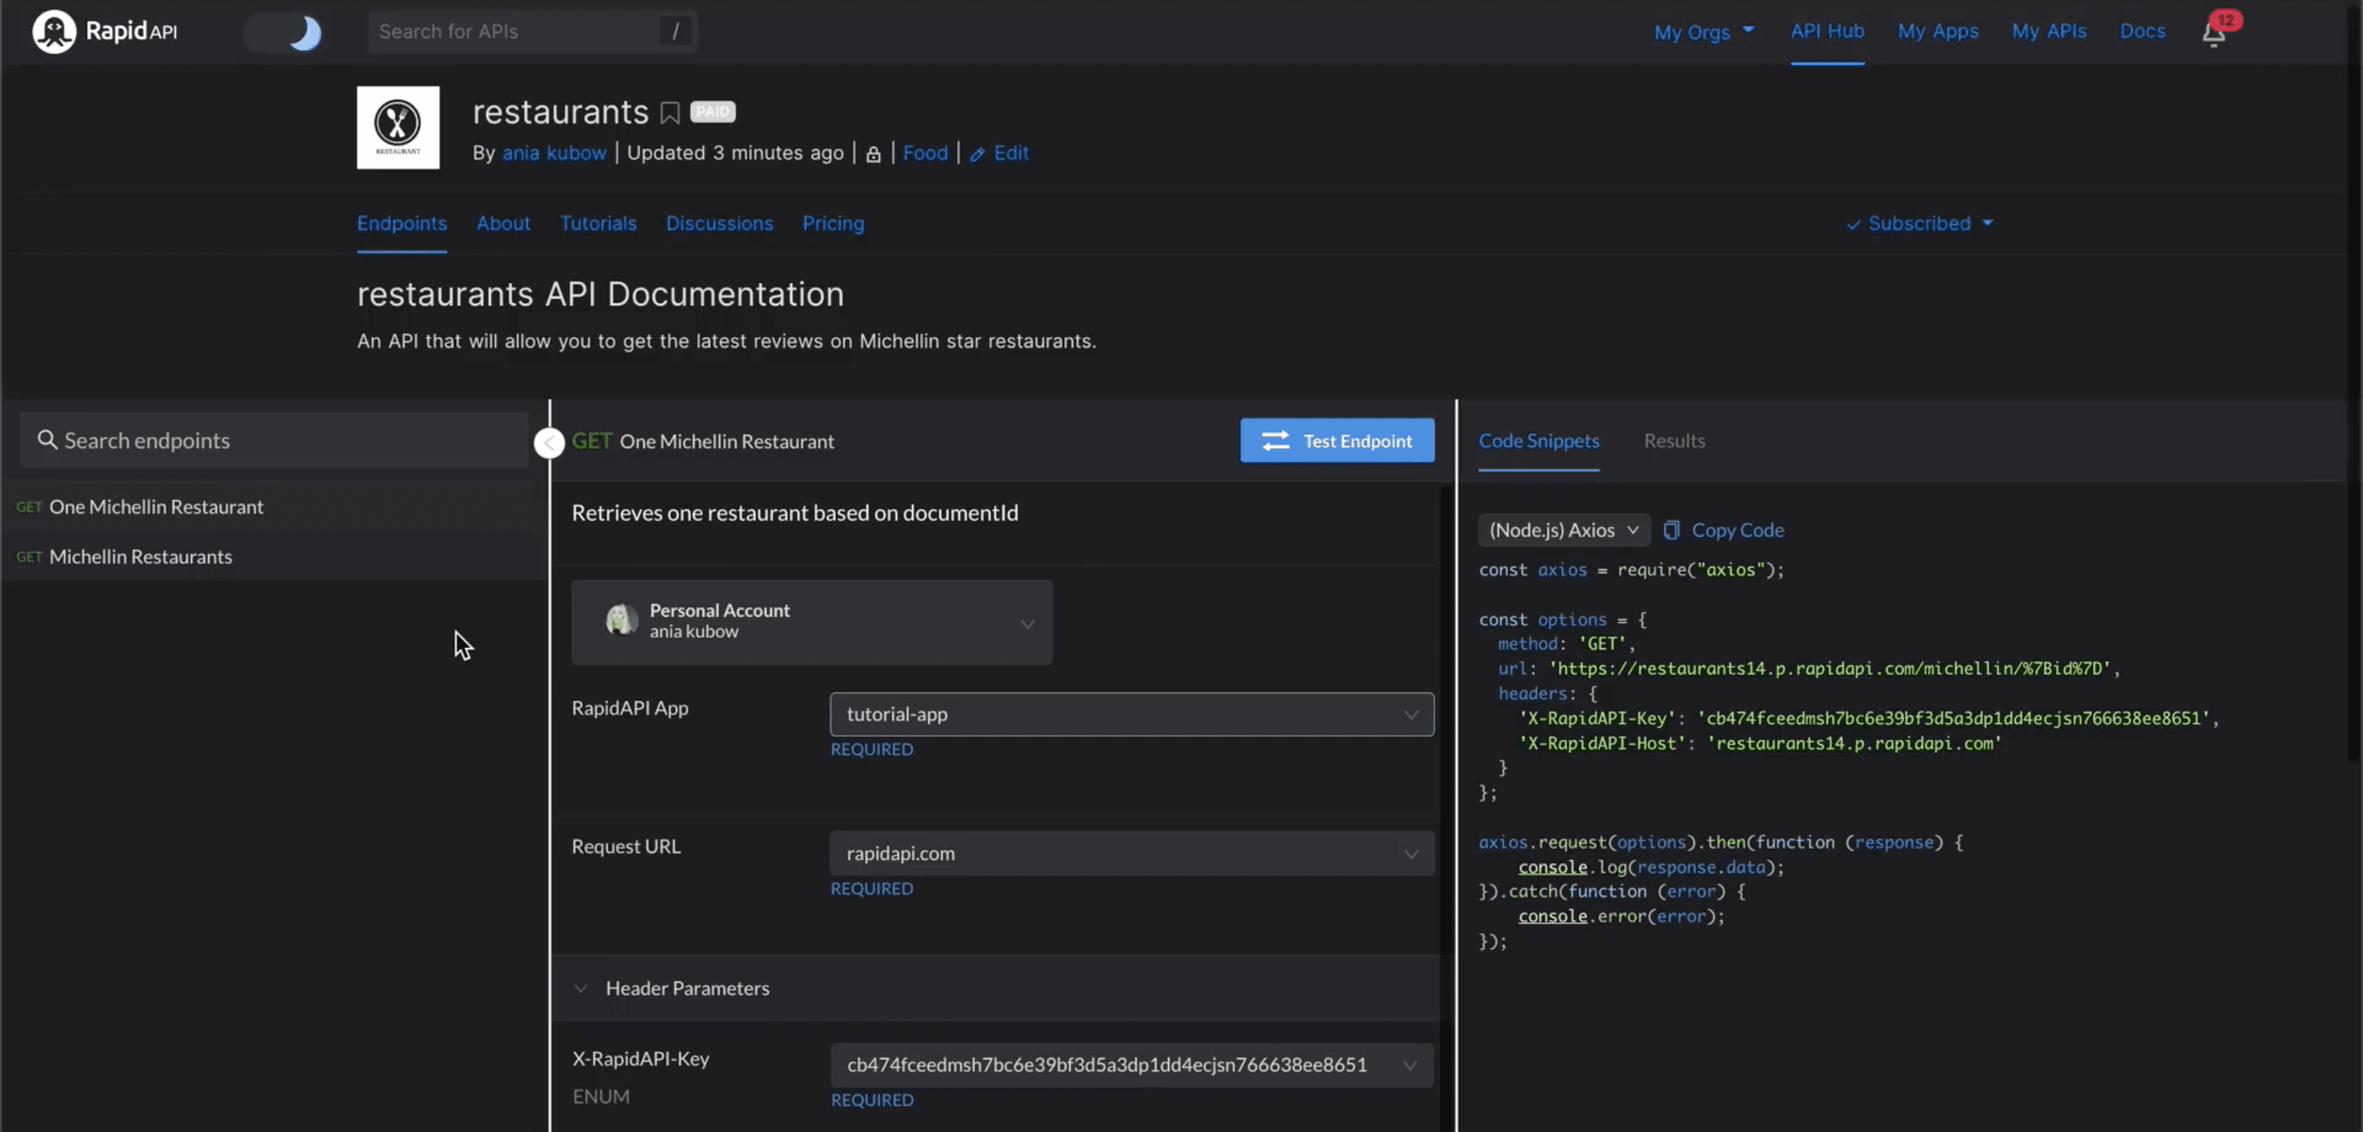Switch to the Tutorials tab
Viewport: 2363px width, 1132px height.
coord(598,224)
